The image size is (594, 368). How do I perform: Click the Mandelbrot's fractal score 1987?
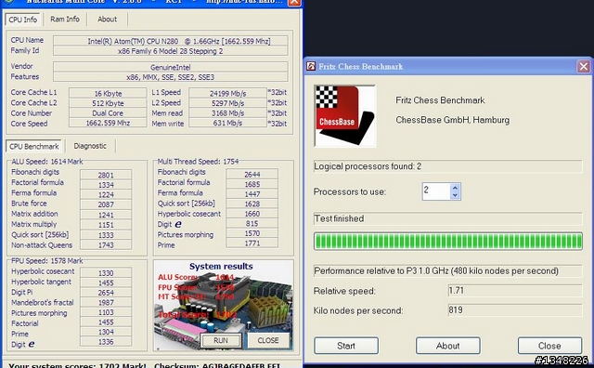(106, 302)
